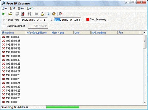Minimize the Free IP Scanner window
148x110 pixels.
point(128,2)
